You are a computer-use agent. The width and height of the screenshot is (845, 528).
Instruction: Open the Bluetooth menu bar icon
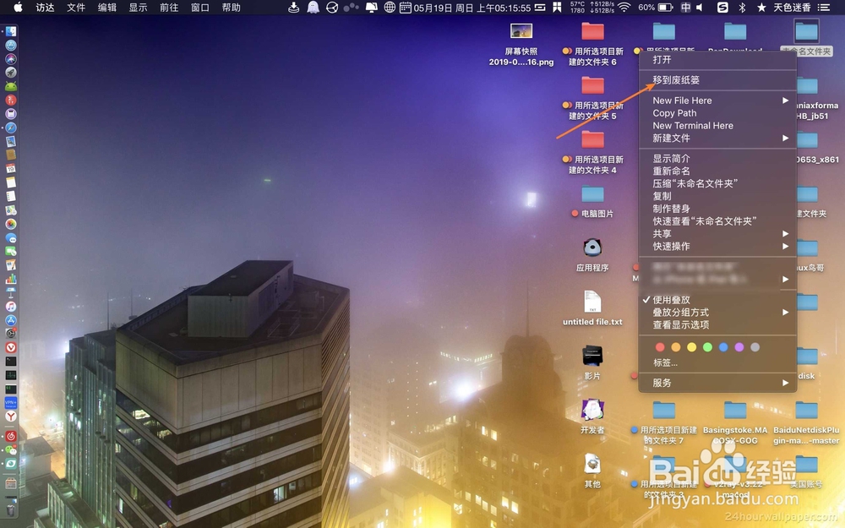740,8
